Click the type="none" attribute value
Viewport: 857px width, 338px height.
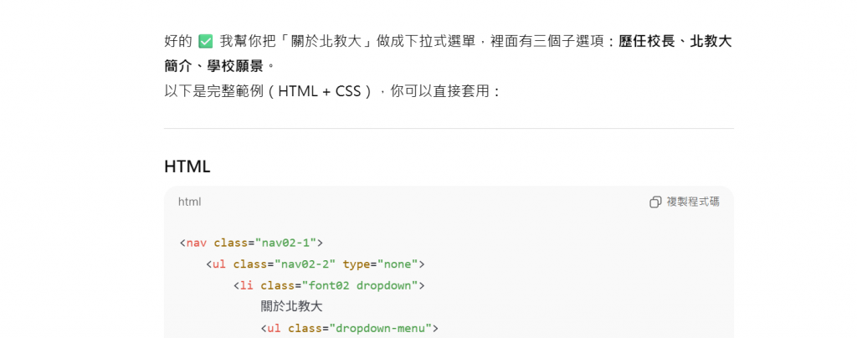pos(398,264)
